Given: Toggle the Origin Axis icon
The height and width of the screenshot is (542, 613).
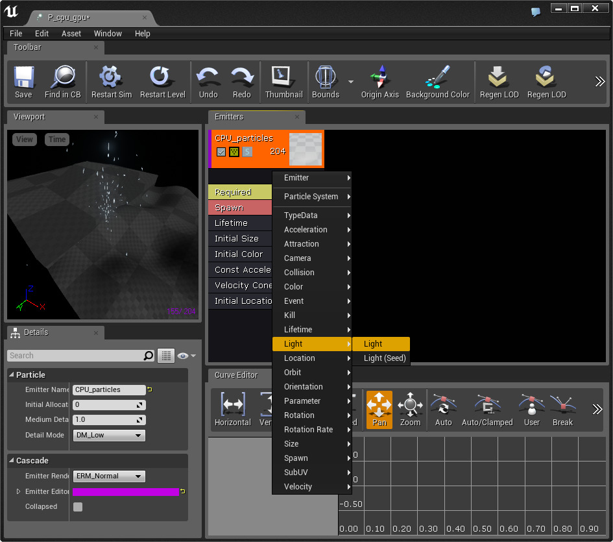Looking at the screenshot, I should click(x=380, y=77).
